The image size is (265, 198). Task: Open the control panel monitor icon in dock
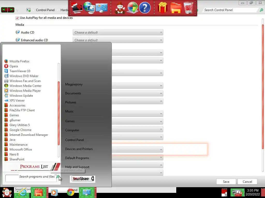tap(101, 8)
